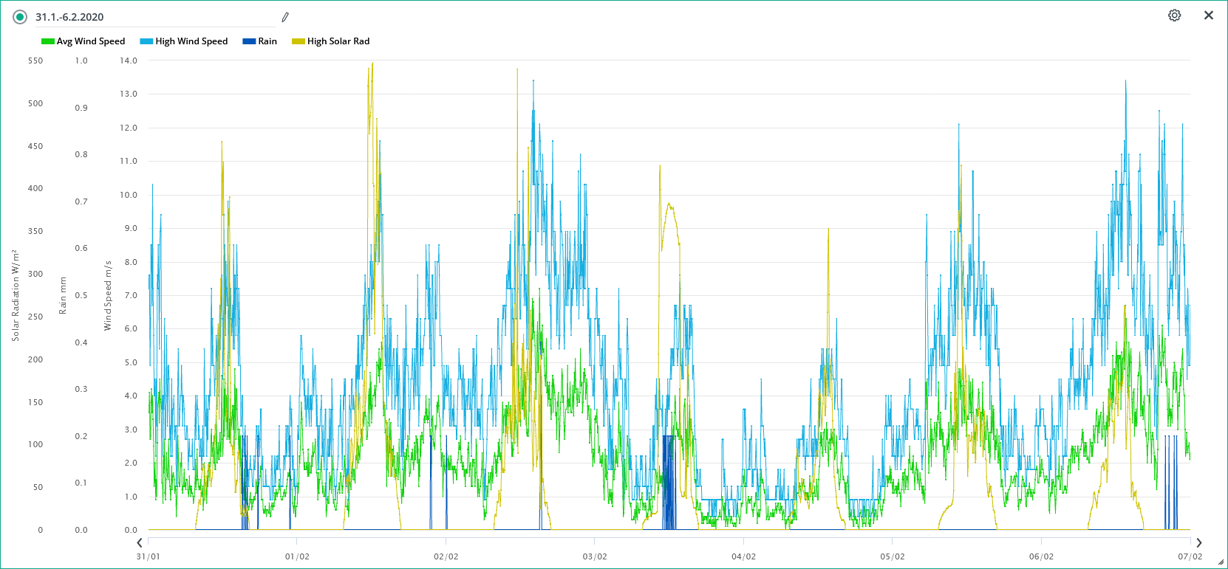Click the green Avg Wind Speed color swatch

48,41
